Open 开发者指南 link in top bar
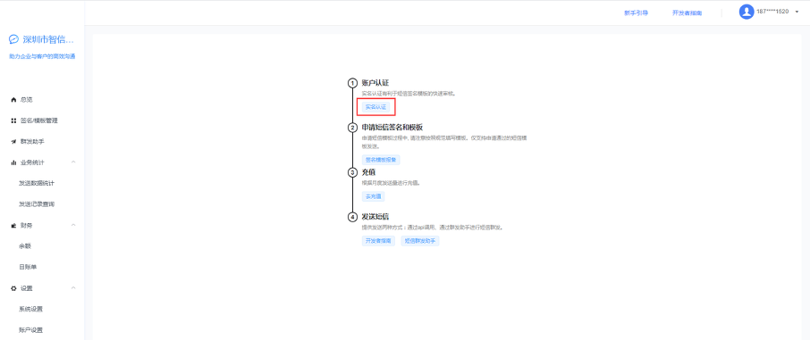 687,12
